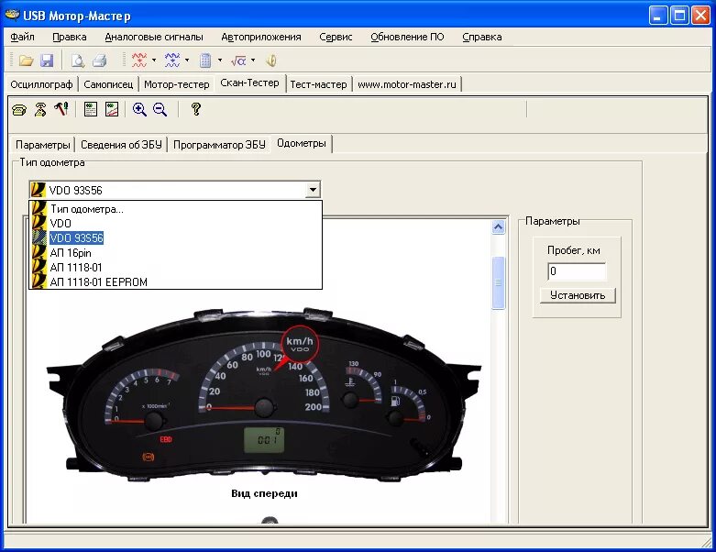
Task: Switch to the Тест-мастер tab
Action: (318, 84)
